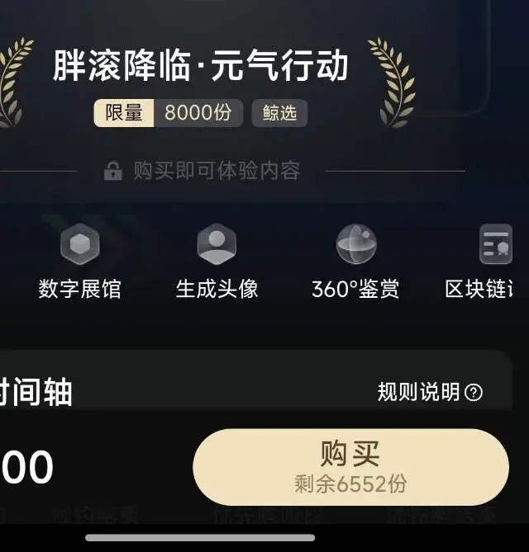The width and height of the screenshot is (529, 552).
Task: Click the 生成头像 text label
Action: [x=217, y=289]
